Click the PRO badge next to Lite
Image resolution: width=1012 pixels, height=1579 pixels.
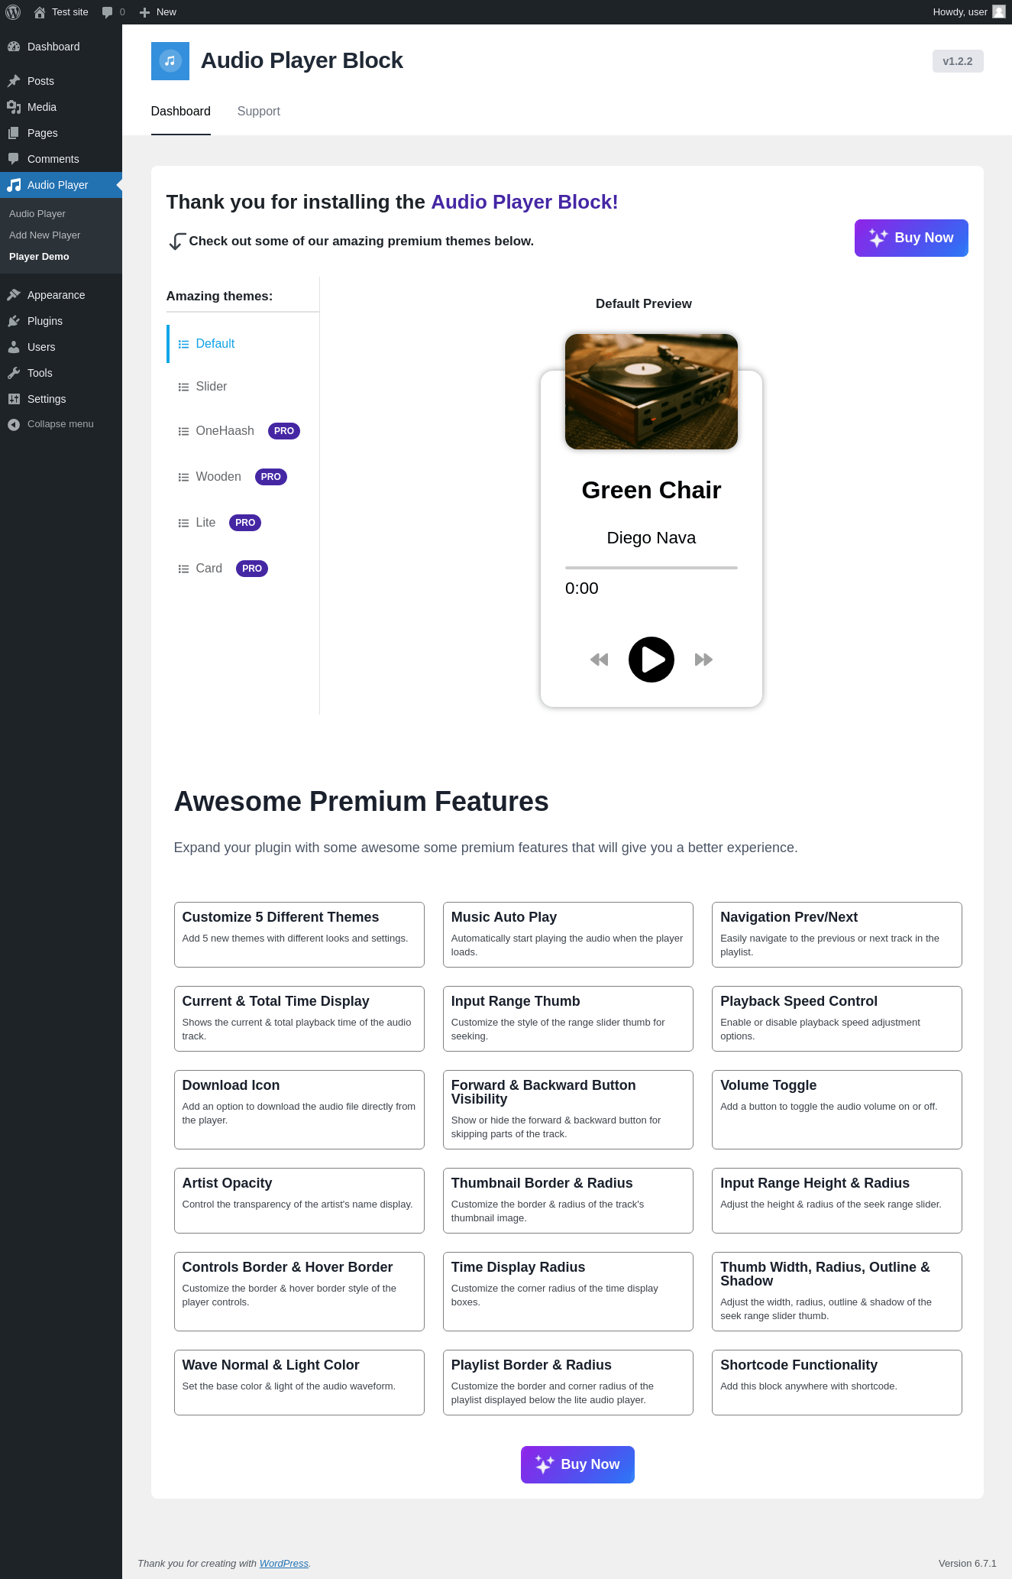[x=245, y=523]
